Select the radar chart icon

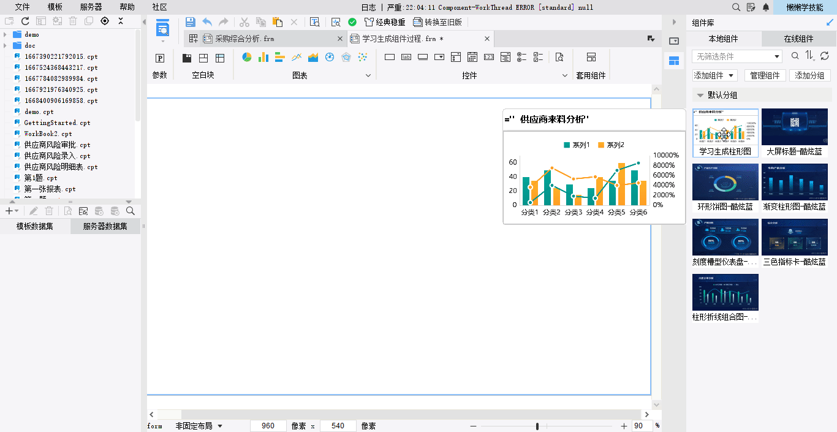(x=346, y=58)
